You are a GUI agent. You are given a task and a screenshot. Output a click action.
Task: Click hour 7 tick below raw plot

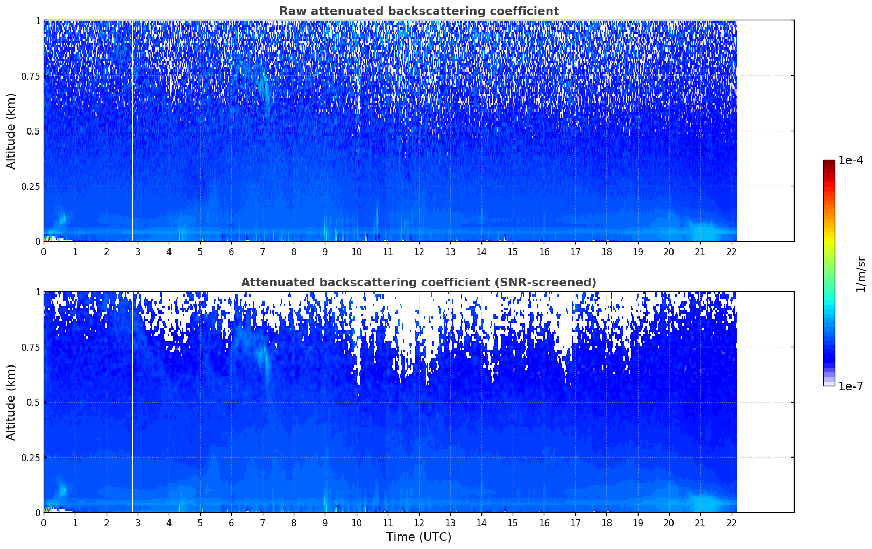coord(263,251)
